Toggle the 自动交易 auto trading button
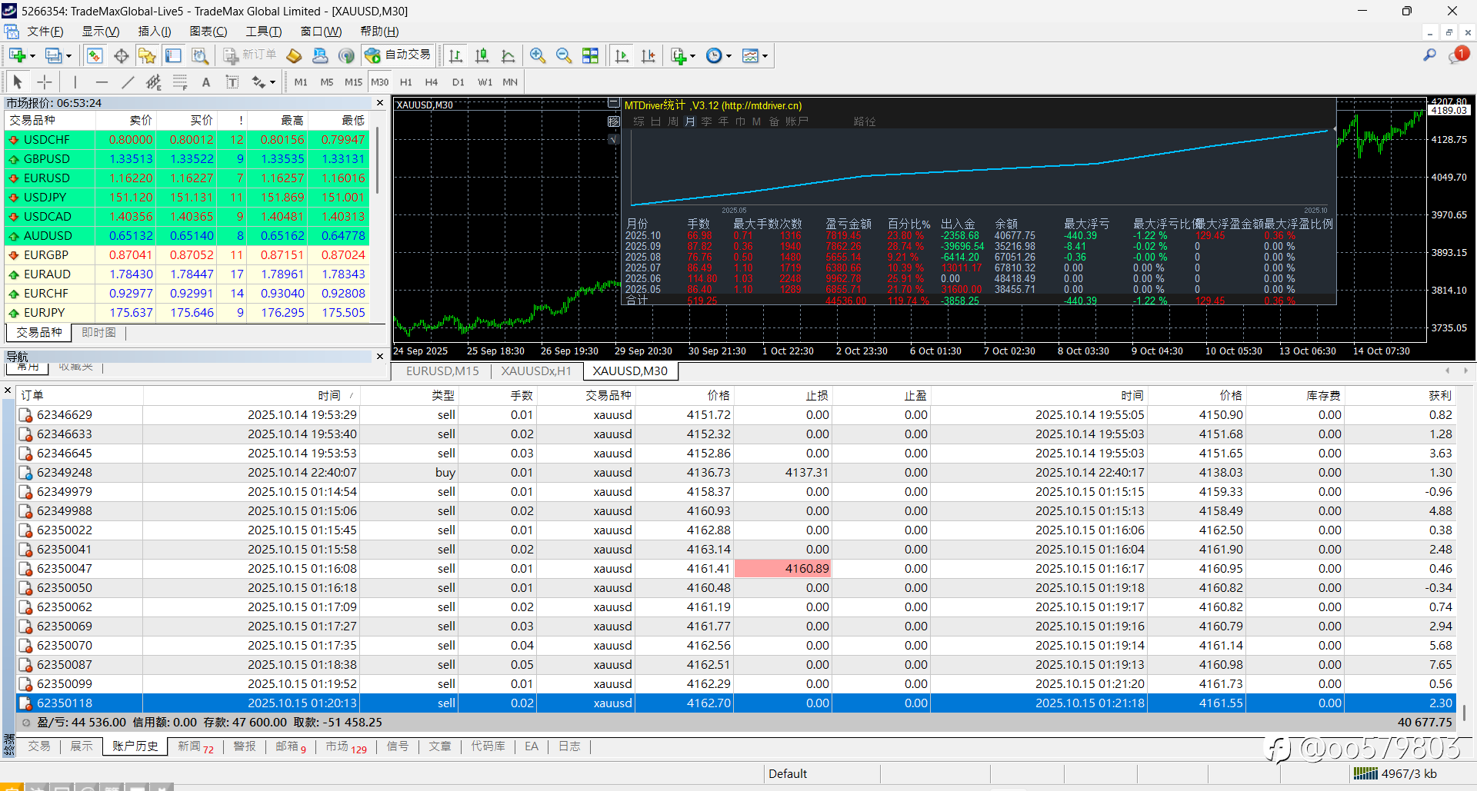Viewport: 1477px width, 791px height. click(x=398, y=55)
